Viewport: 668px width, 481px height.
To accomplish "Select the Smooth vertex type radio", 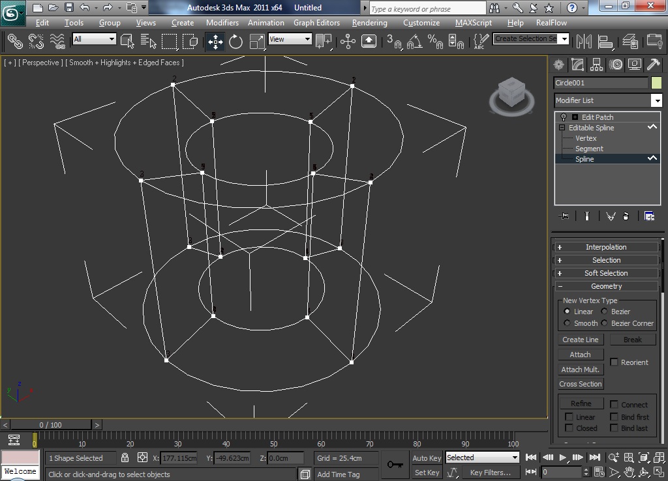I will tap(567, 323).
